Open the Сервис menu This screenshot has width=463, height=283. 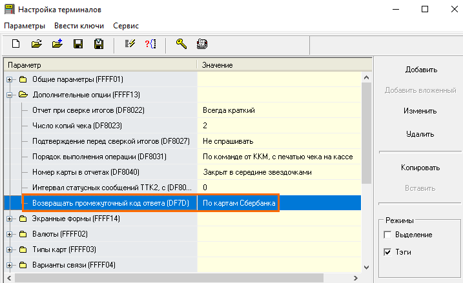(127, 26)
